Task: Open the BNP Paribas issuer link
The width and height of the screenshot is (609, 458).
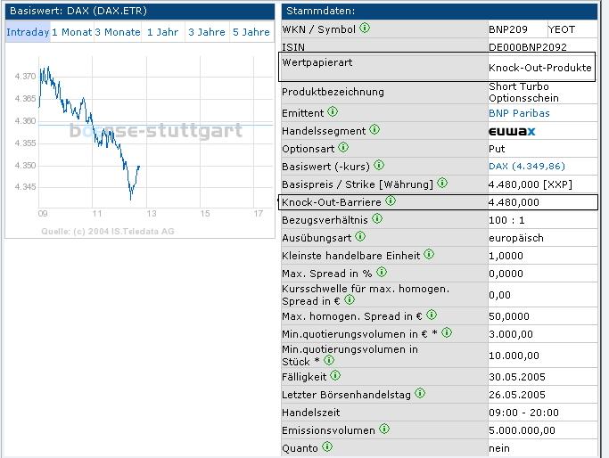Action: tap(519, 113)
